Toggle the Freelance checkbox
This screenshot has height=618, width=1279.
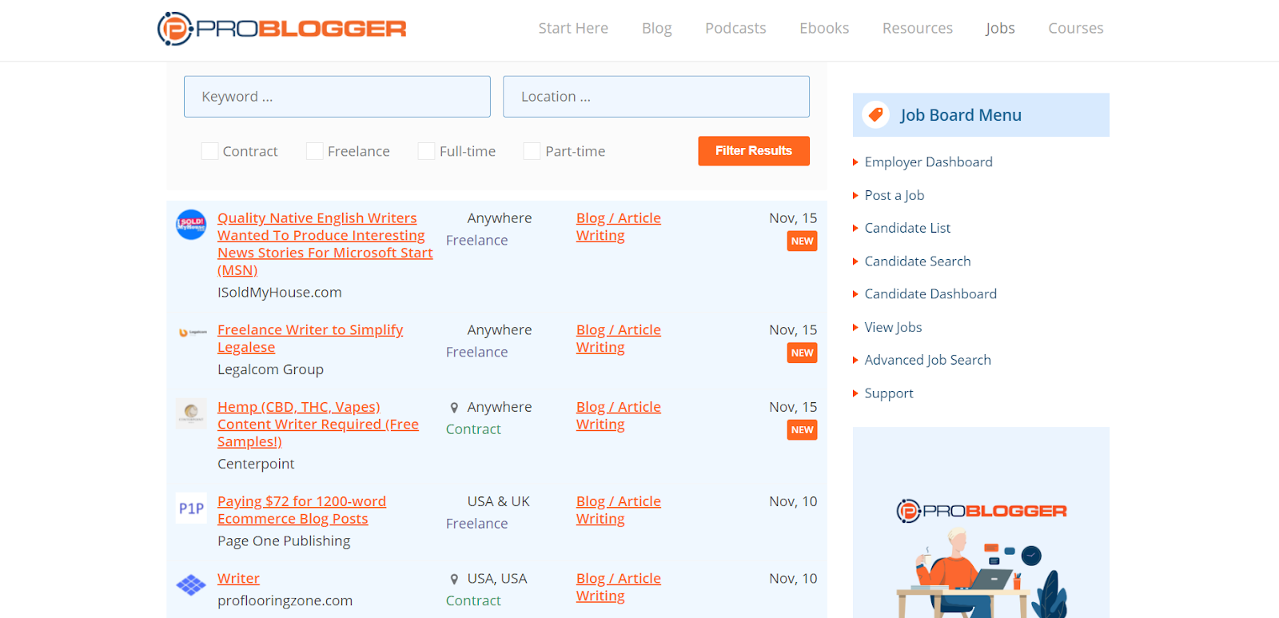314,151
